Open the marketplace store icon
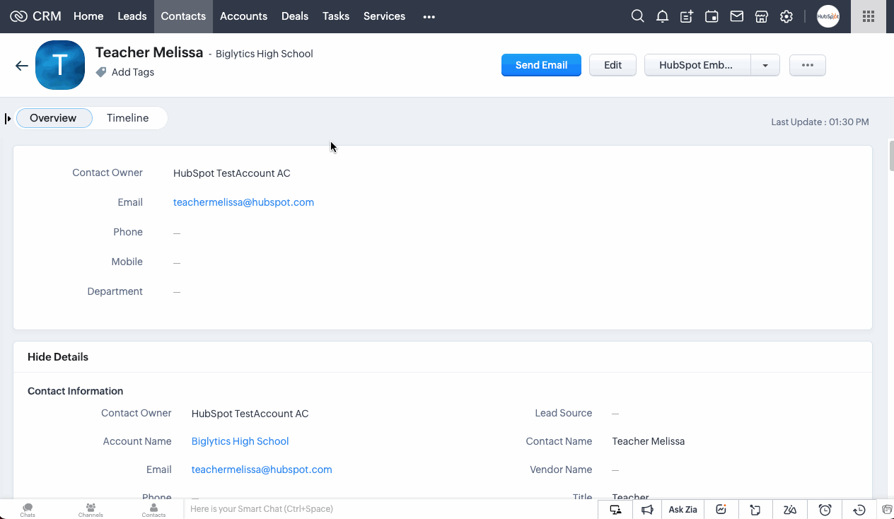 (x=761, y=16)
